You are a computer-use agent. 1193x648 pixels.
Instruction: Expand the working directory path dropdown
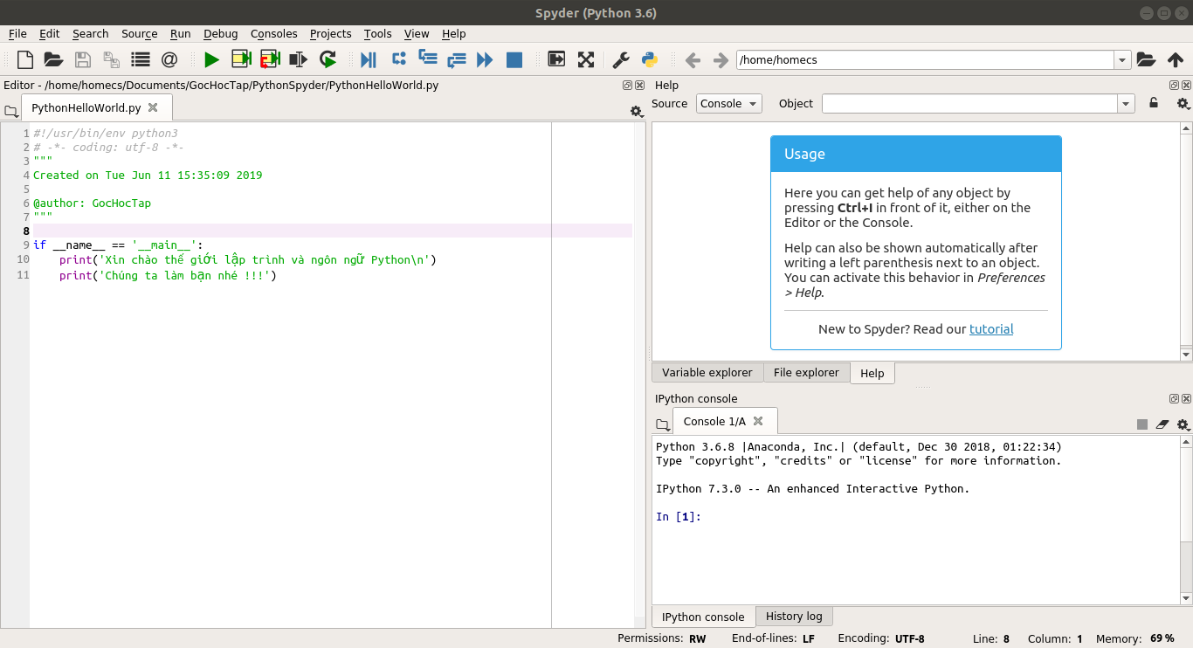click(x=1122, y=60)
